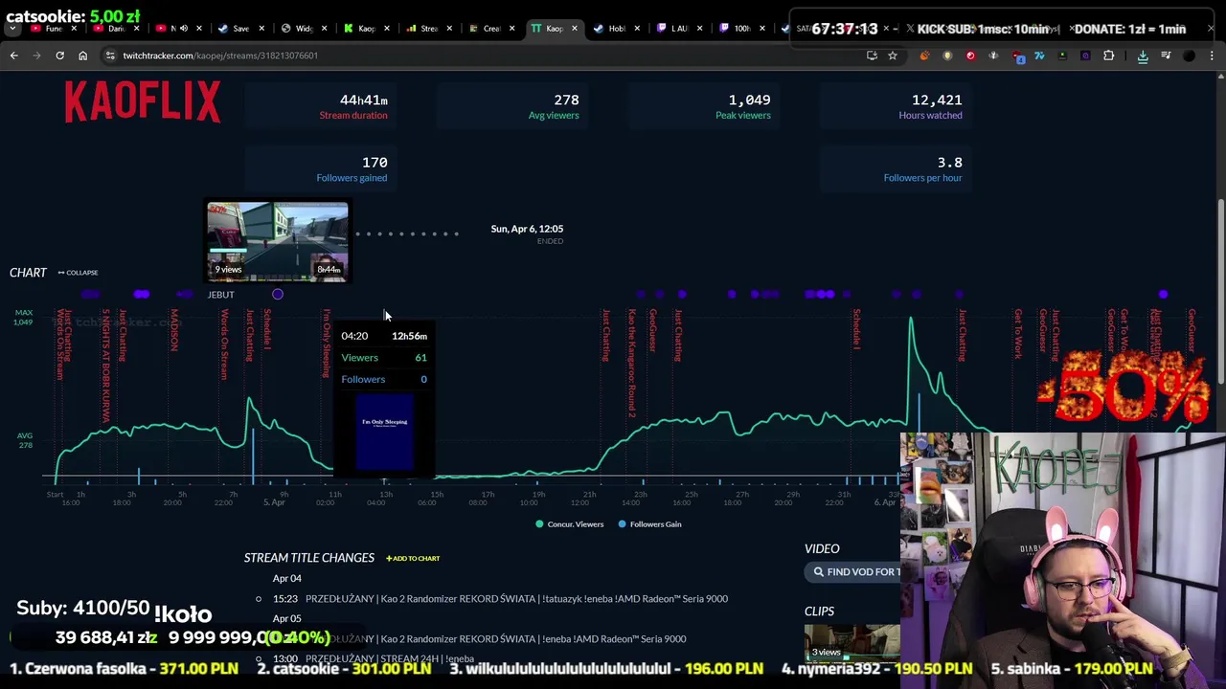Viewport: 1226px width, 689px height.
Task: Switch to the 'Fune' YouTube tab
Action: click(x=53, y=29)
